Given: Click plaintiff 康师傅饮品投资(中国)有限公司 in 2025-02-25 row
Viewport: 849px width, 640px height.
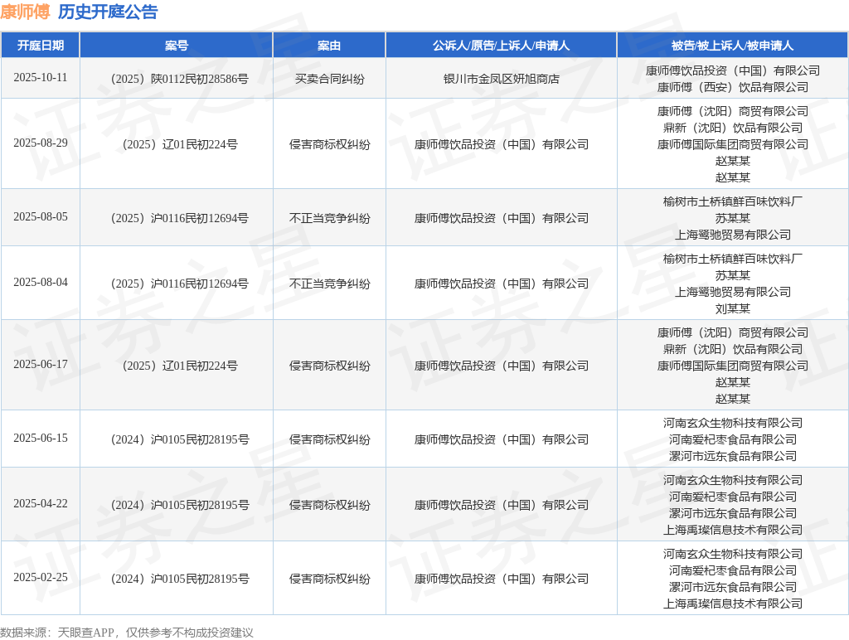Looking at the screenshot, I should [501, 579].
